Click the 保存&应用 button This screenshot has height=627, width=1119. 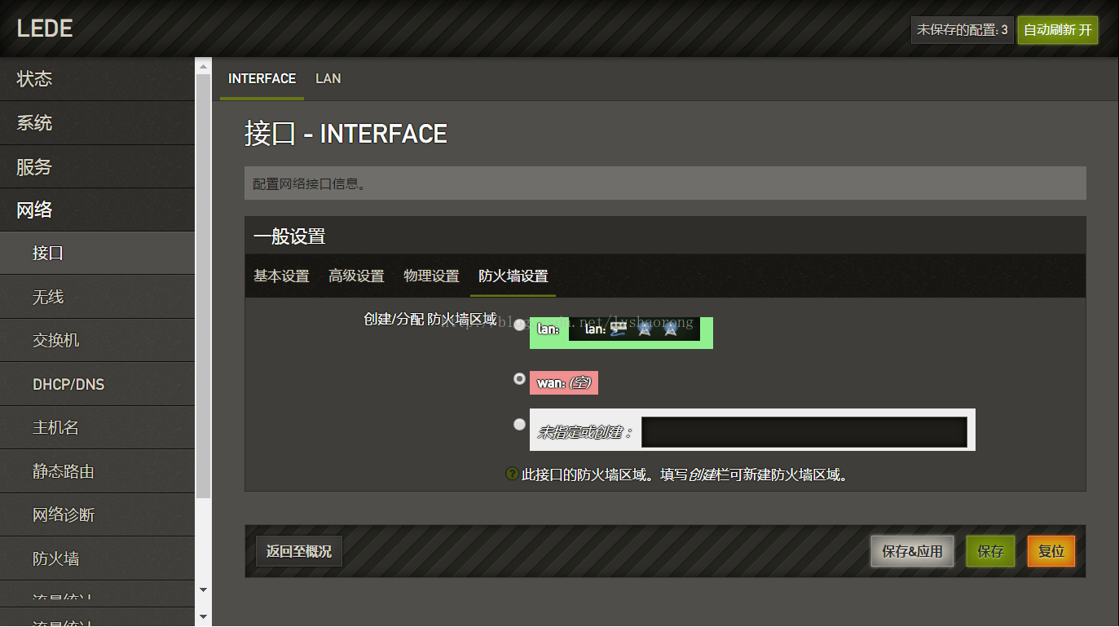click(912, 551)
